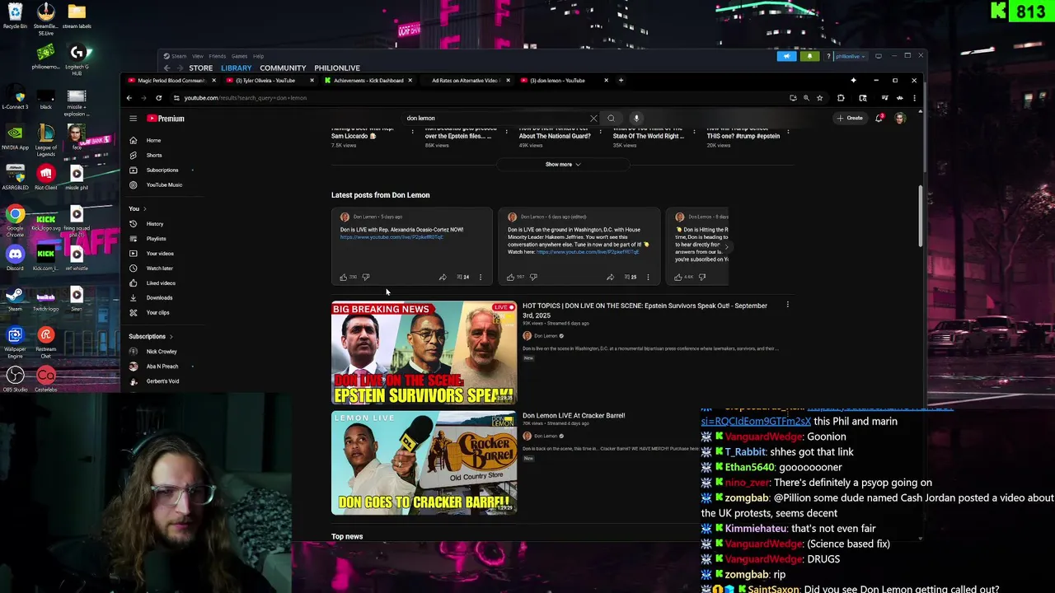Expand 'Show more' in shelf
The image size is (1055, 593).
coord(563,165)
